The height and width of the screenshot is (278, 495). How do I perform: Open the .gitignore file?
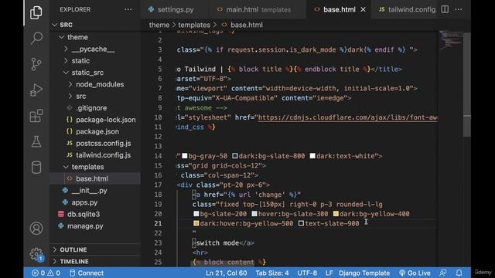91,108
